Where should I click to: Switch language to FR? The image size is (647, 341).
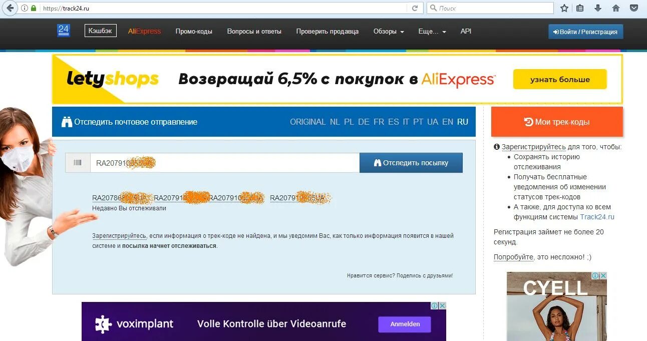point(379,122)
